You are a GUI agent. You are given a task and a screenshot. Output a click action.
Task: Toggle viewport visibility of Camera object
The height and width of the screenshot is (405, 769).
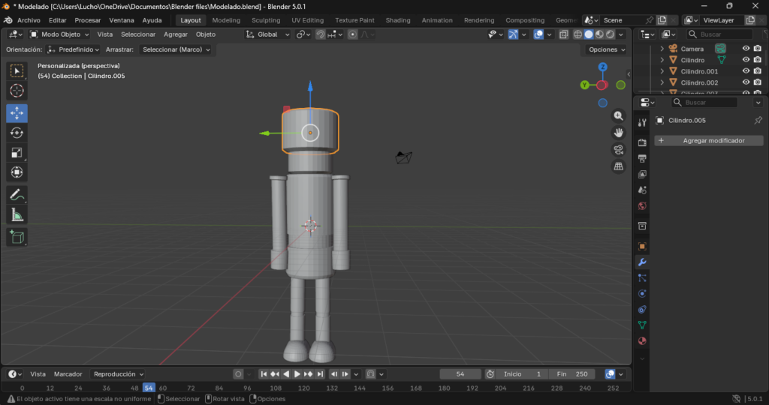746,49
